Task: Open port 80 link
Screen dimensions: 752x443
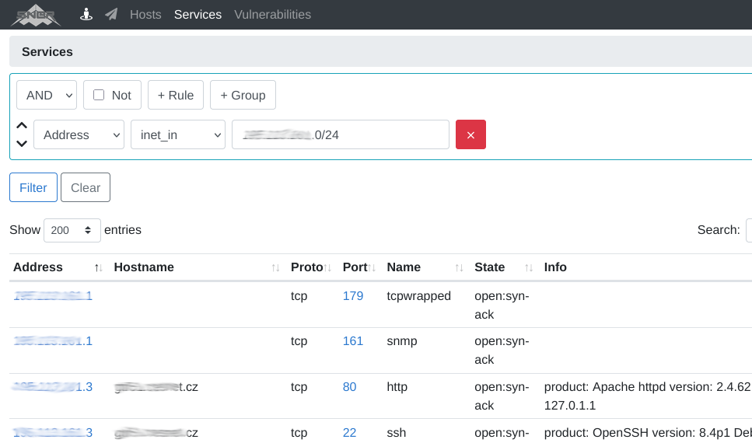Action: pyautogui.click(x=350, y=387)
